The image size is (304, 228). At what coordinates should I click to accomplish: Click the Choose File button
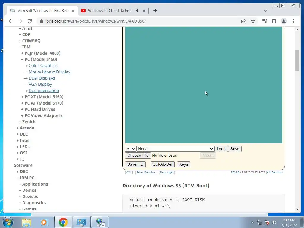[x=138, y=156]
